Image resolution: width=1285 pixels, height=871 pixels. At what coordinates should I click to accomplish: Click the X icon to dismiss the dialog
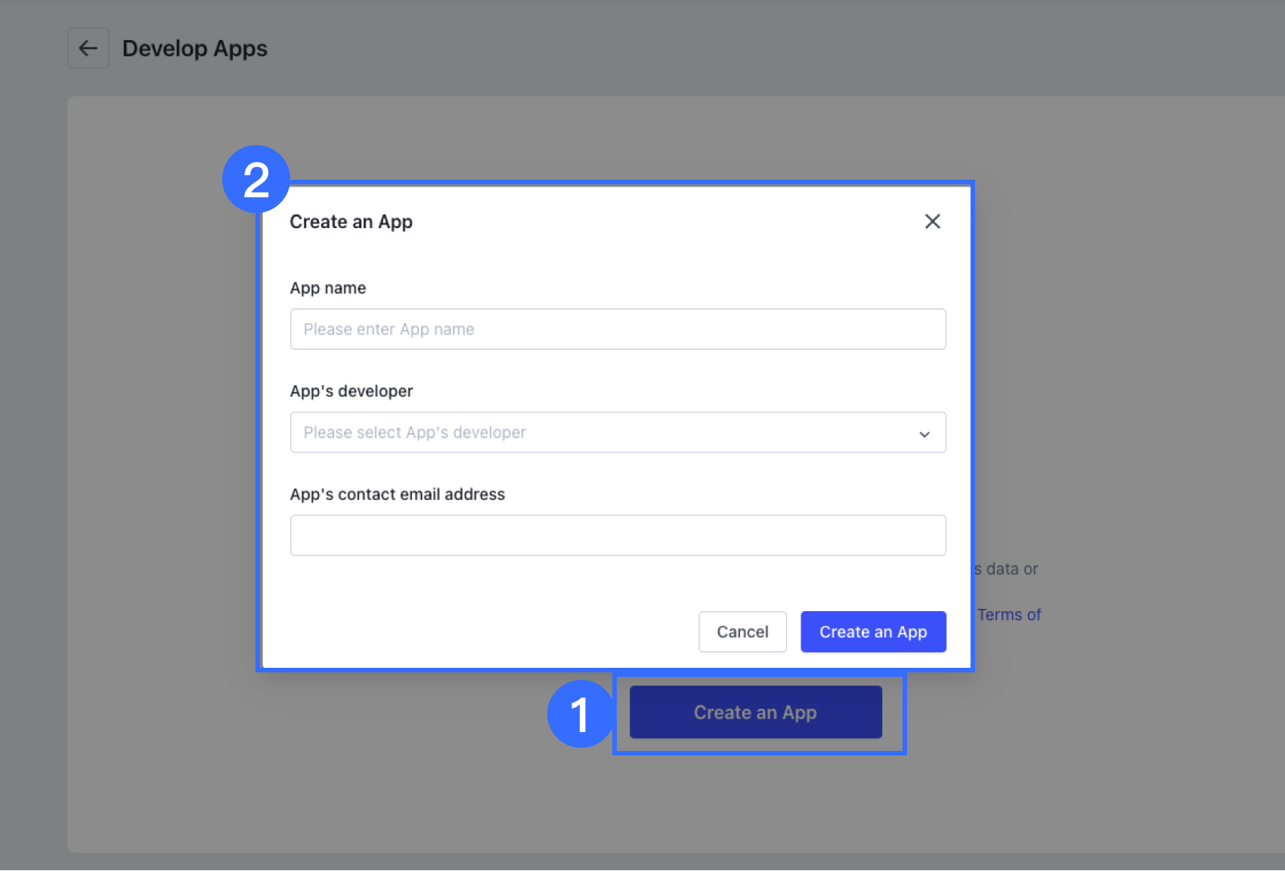(x=932, y=221)
